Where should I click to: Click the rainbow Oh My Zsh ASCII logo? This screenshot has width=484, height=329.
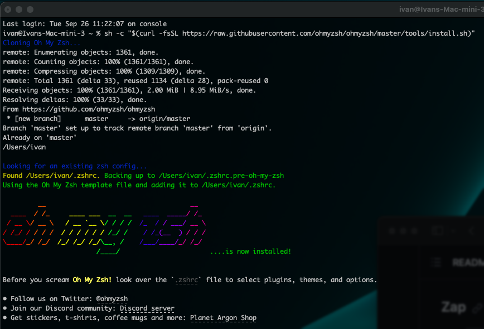coord(104,229)
